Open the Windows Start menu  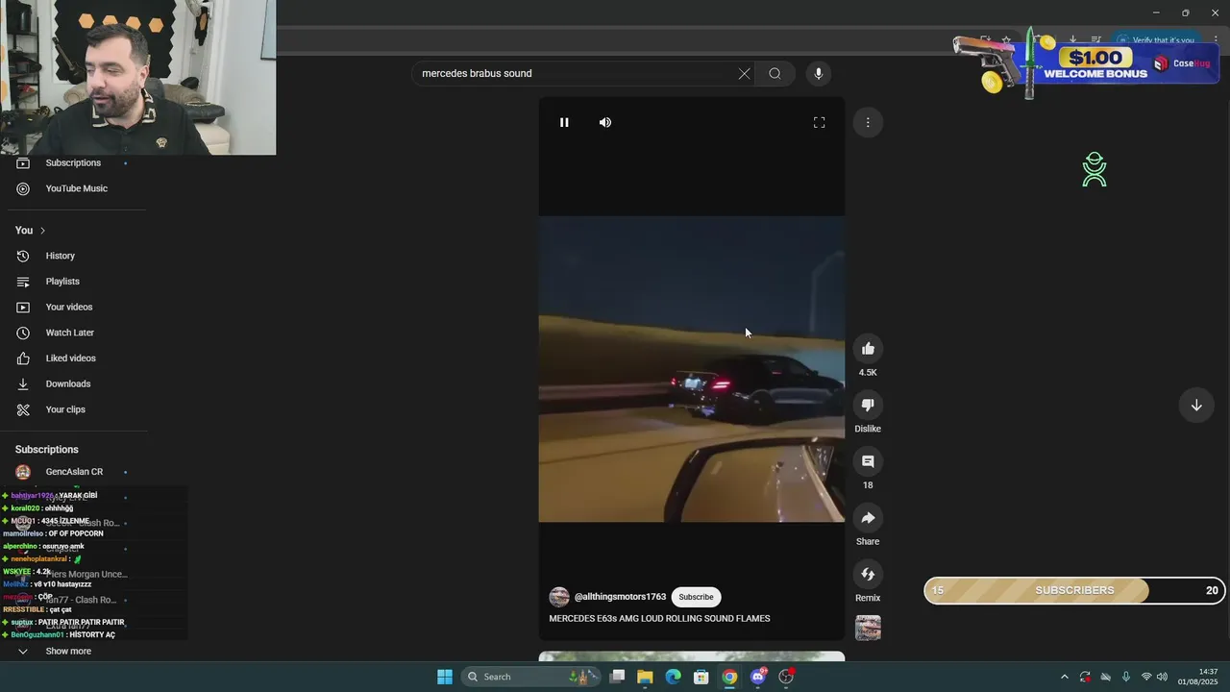(x=445, y=677)
